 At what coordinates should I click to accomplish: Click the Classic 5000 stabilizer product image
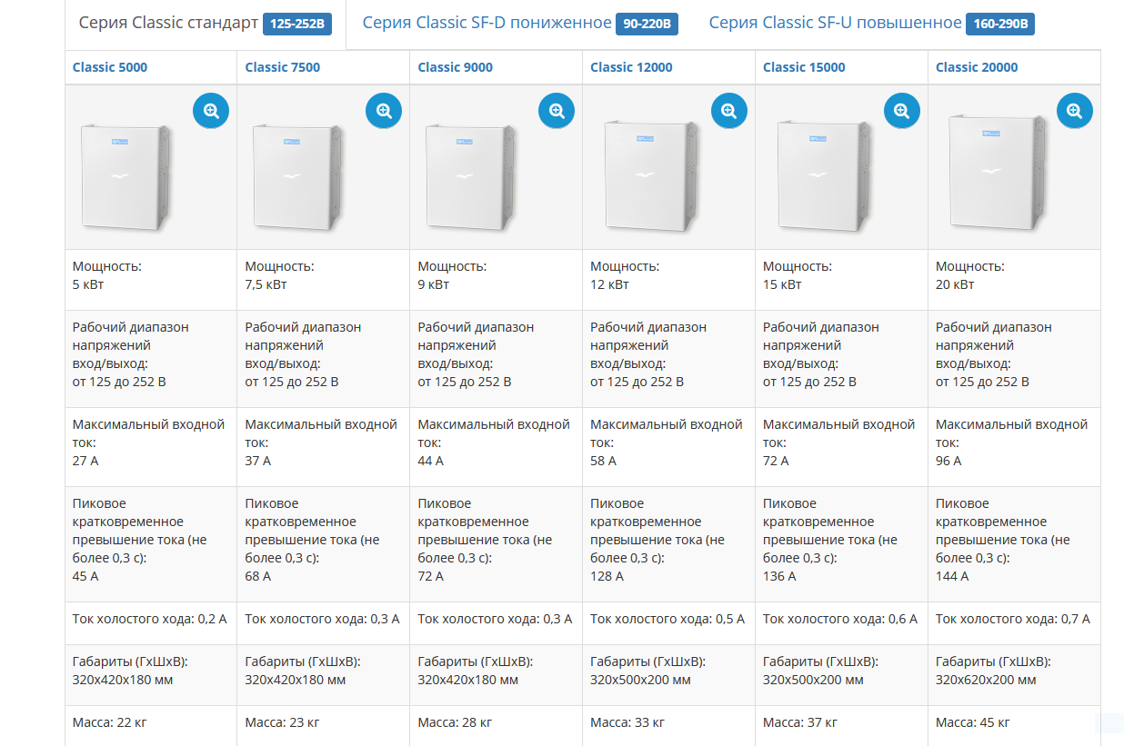125,177
